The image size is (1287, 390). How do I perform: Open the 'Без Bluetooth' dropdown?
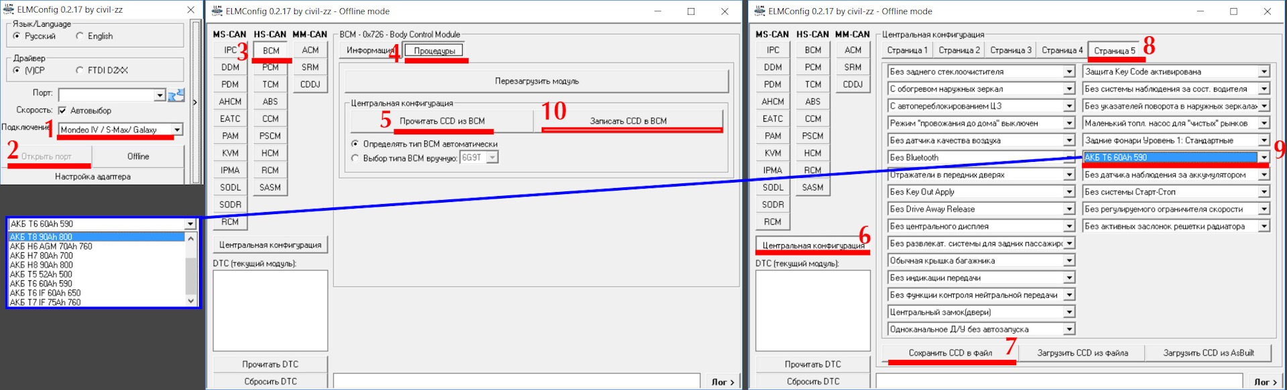point(1069,158)
